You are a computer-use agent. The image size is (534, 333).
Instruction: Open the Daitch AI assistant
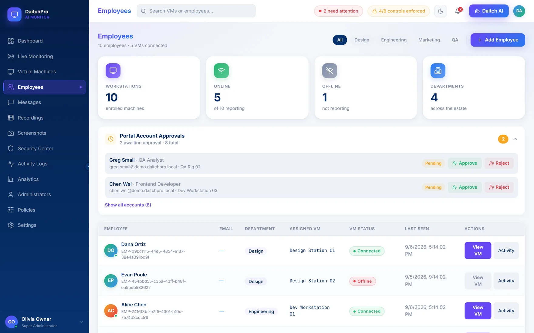click(489, 11)
